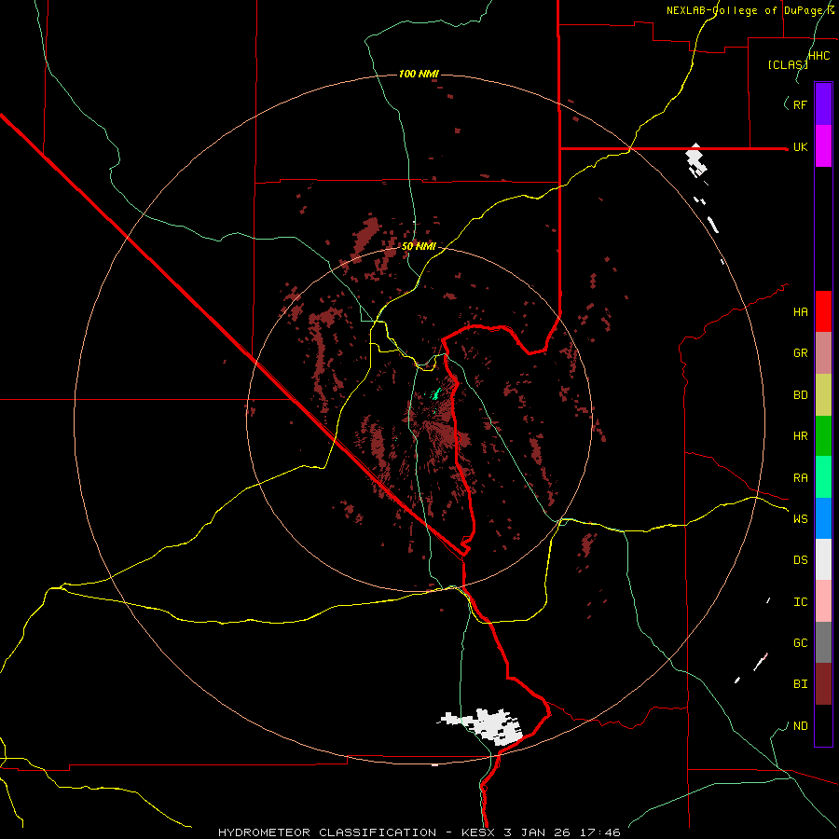Click the DS legend label
The image size is (839, 839).
coord(800,560)
